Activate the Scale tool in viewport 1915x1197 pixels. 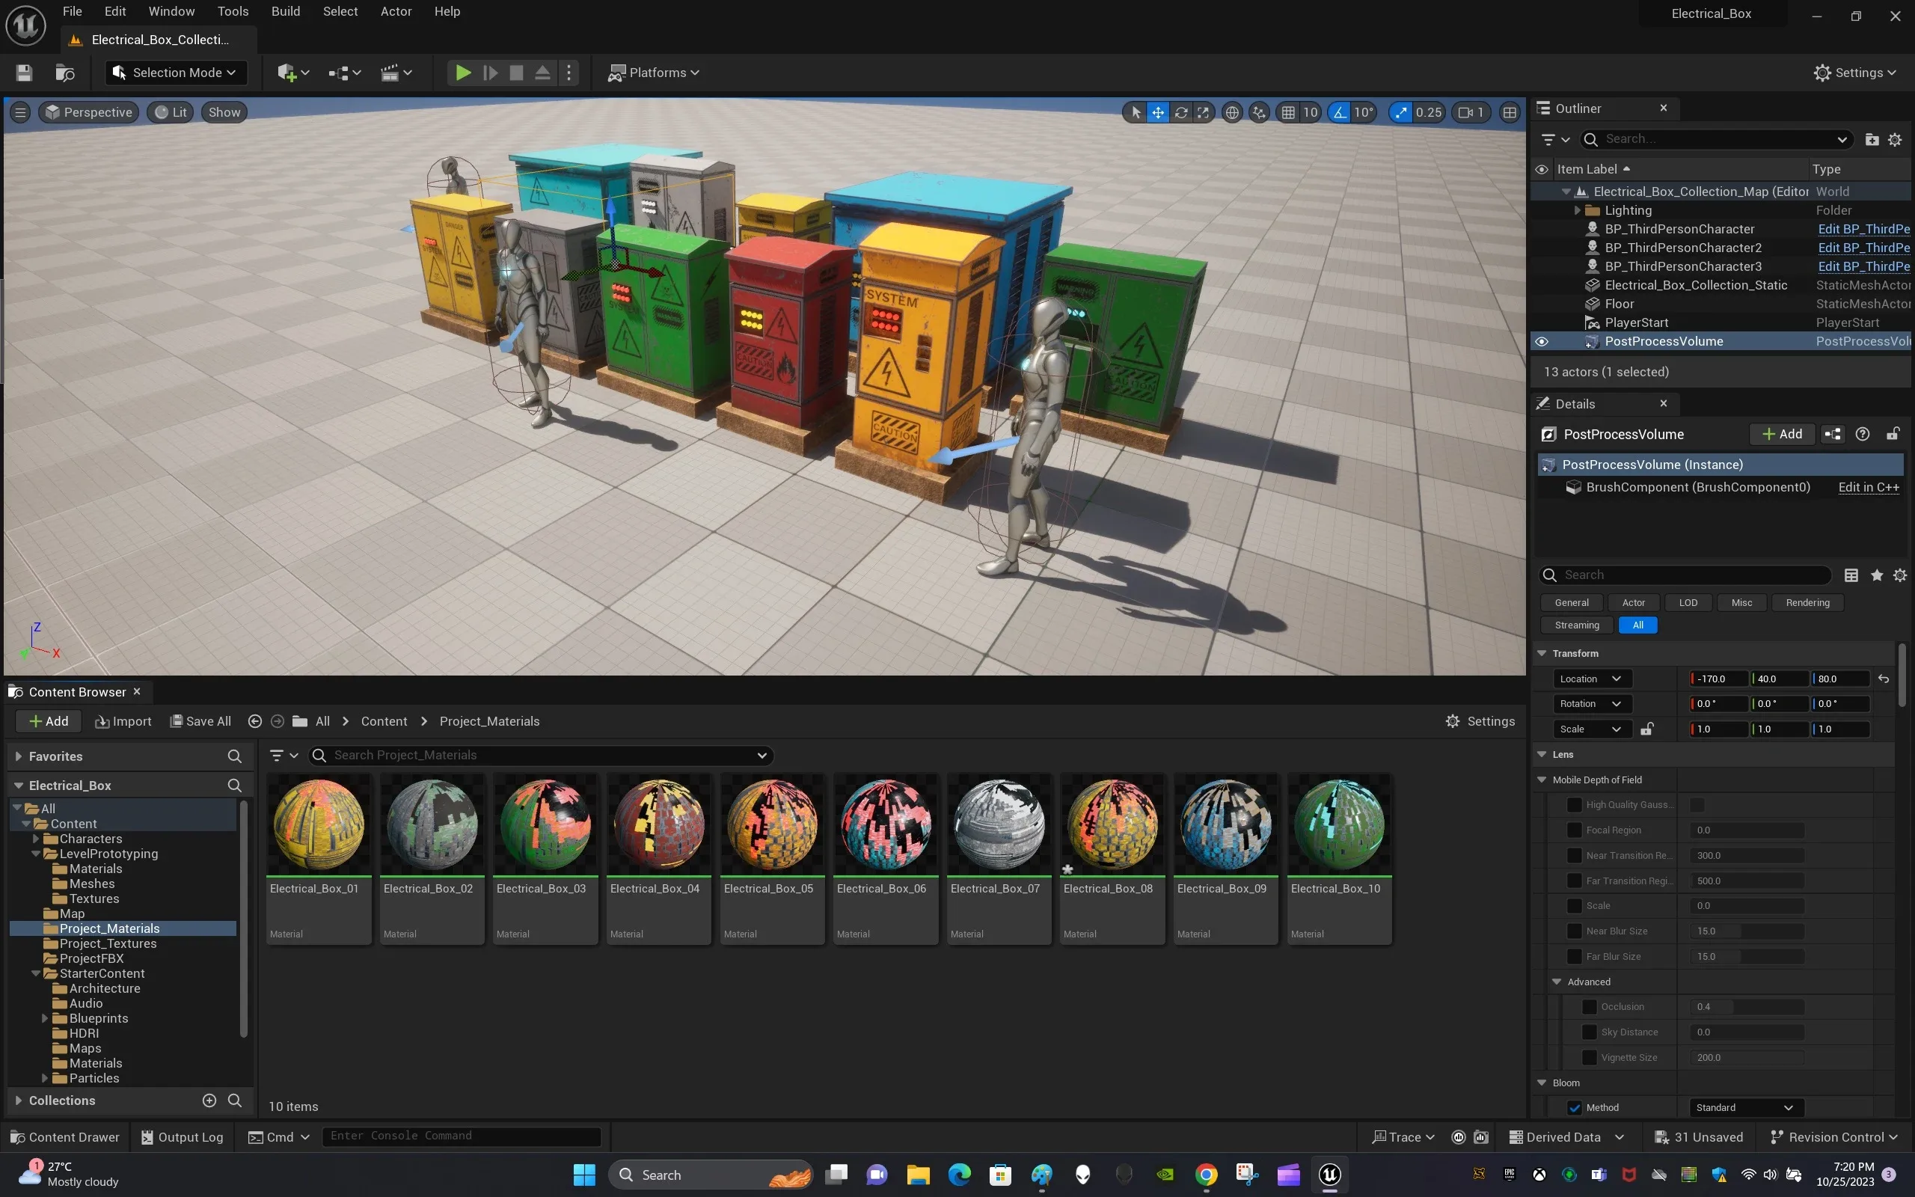pyautogui.click(x=1203, y=112)
